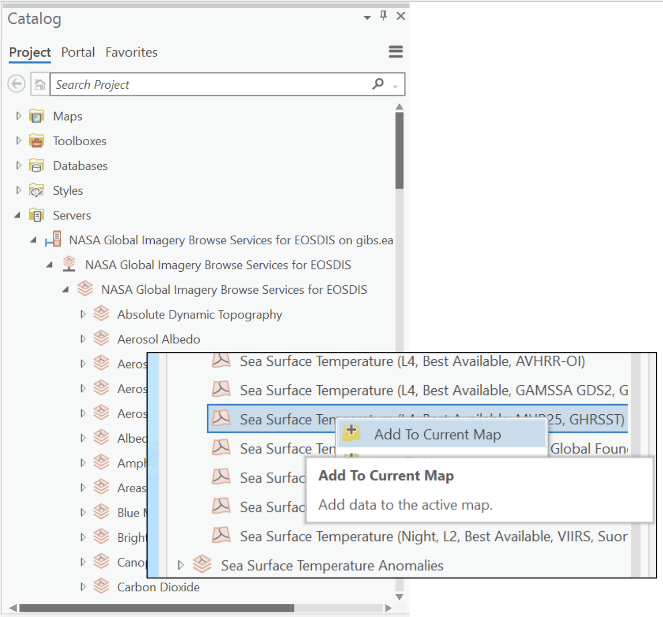
Task: Select the Maps tree item
Action: (68, 116)
